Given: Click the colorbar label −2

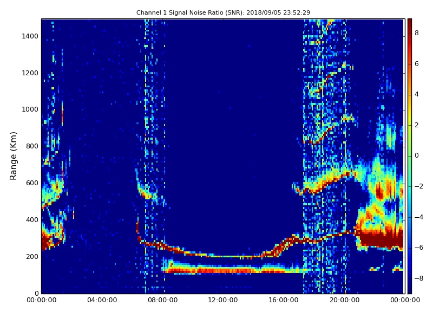Looking at the screenshot, I should point(419,186).
